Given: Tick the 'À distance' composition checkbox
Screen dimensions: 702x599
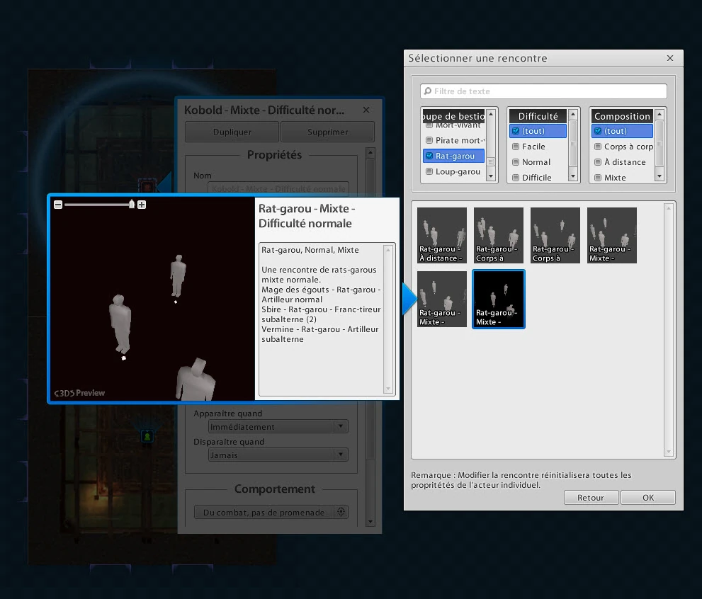Looking at the screenshot, I should point(598,162).
